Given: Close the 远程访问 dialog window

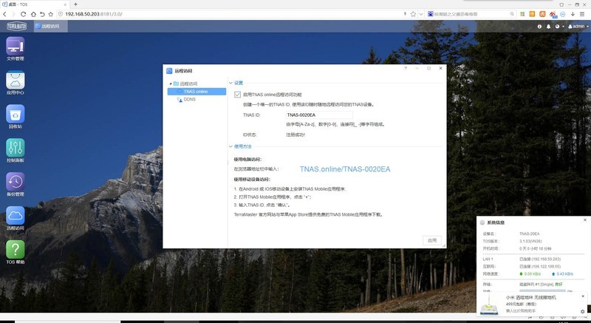Looking at the screenshot, I should point(440,69).
